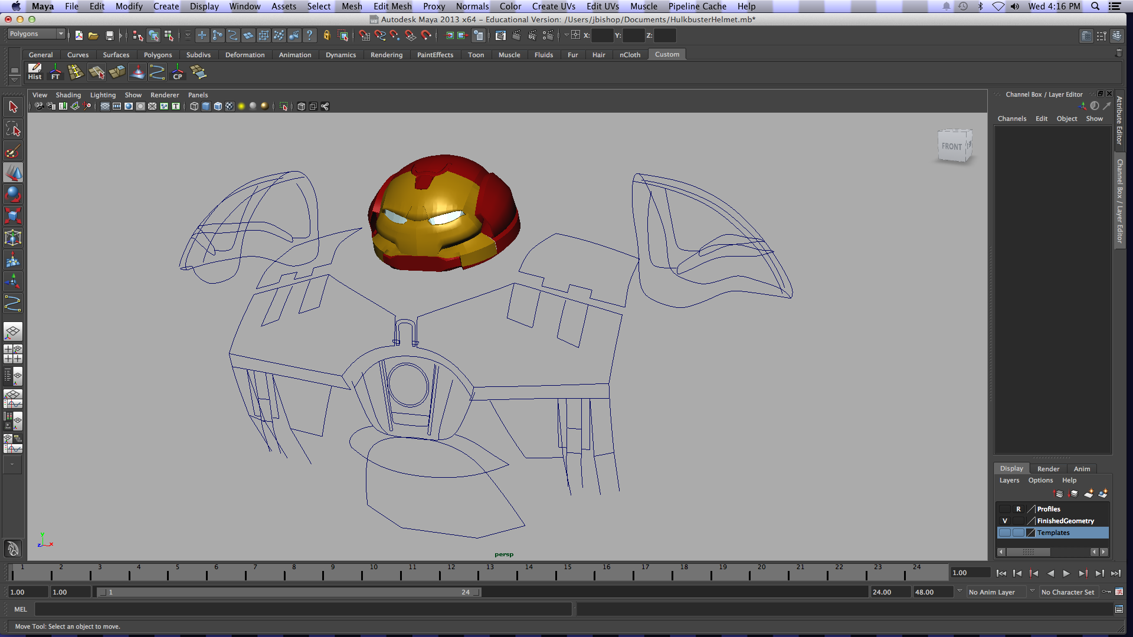Switch to the Rendering shelf tab

(x=387, y=55)
